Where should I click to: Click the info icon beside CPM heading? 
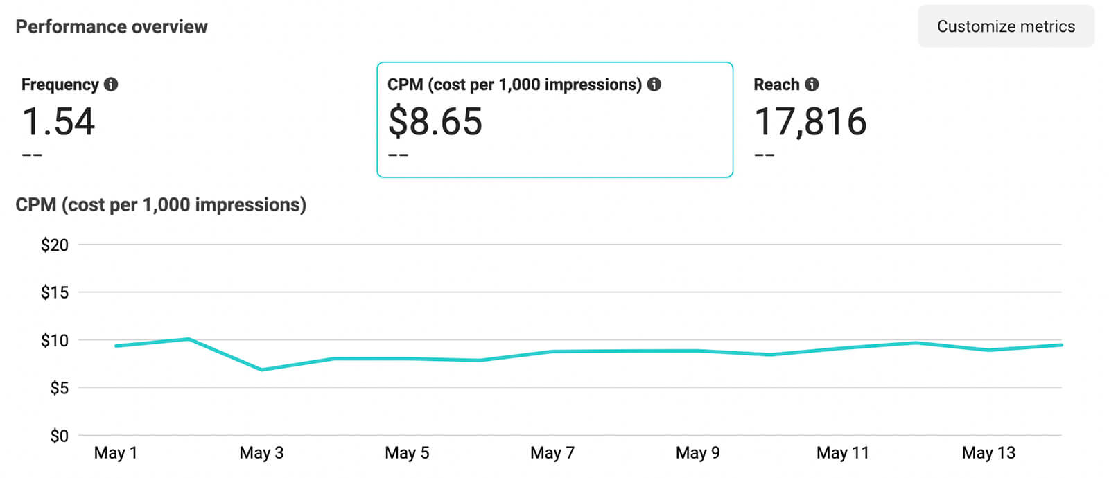pyautogui.click(x=654, y=84)
